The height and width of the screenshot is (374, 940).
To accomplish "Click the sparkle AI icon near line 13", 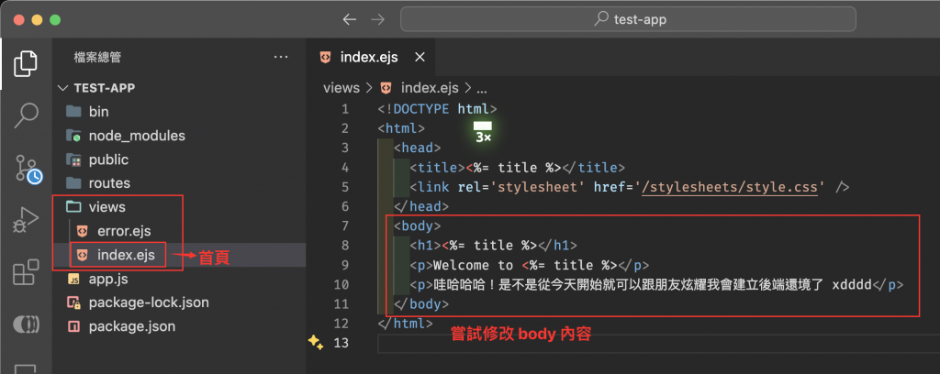I will coord(315,343).
